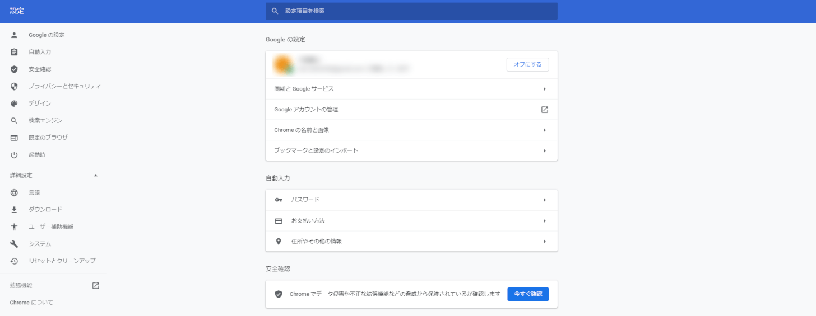Click the external link icon for Google アカウントの管理
This screenshot has height=316, width=816.
click(x=544, y=110)
